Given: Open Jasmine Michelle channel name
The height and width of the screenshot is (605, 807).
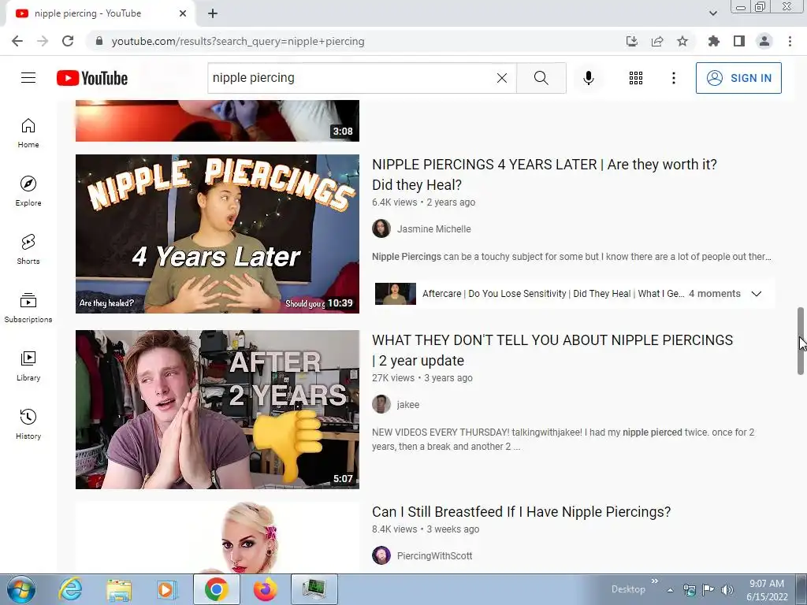Looking at the screenshot, I should coord(434,229).
